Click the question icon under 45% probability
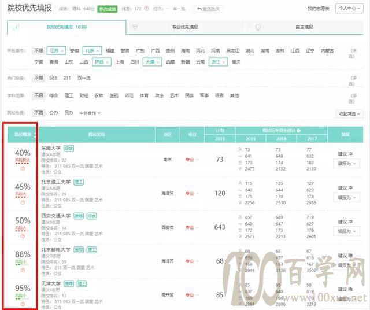This screenshot has height=310, width=370. 23,202
